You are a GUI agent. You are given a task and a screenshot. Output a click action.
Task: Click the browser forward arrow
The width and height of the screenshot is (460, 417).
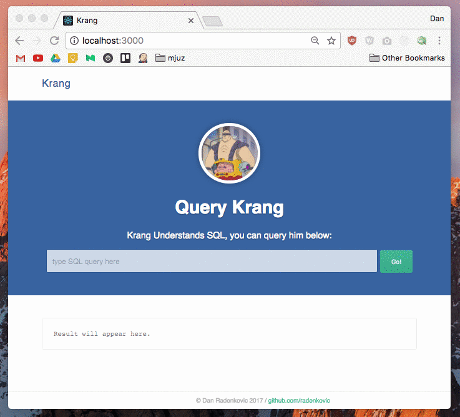37,41
